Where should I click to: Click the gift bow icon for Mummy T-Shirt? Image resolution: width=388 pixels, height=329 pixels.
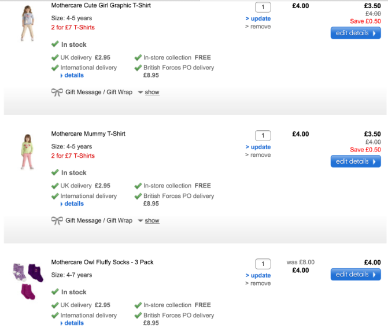[57, 221]
